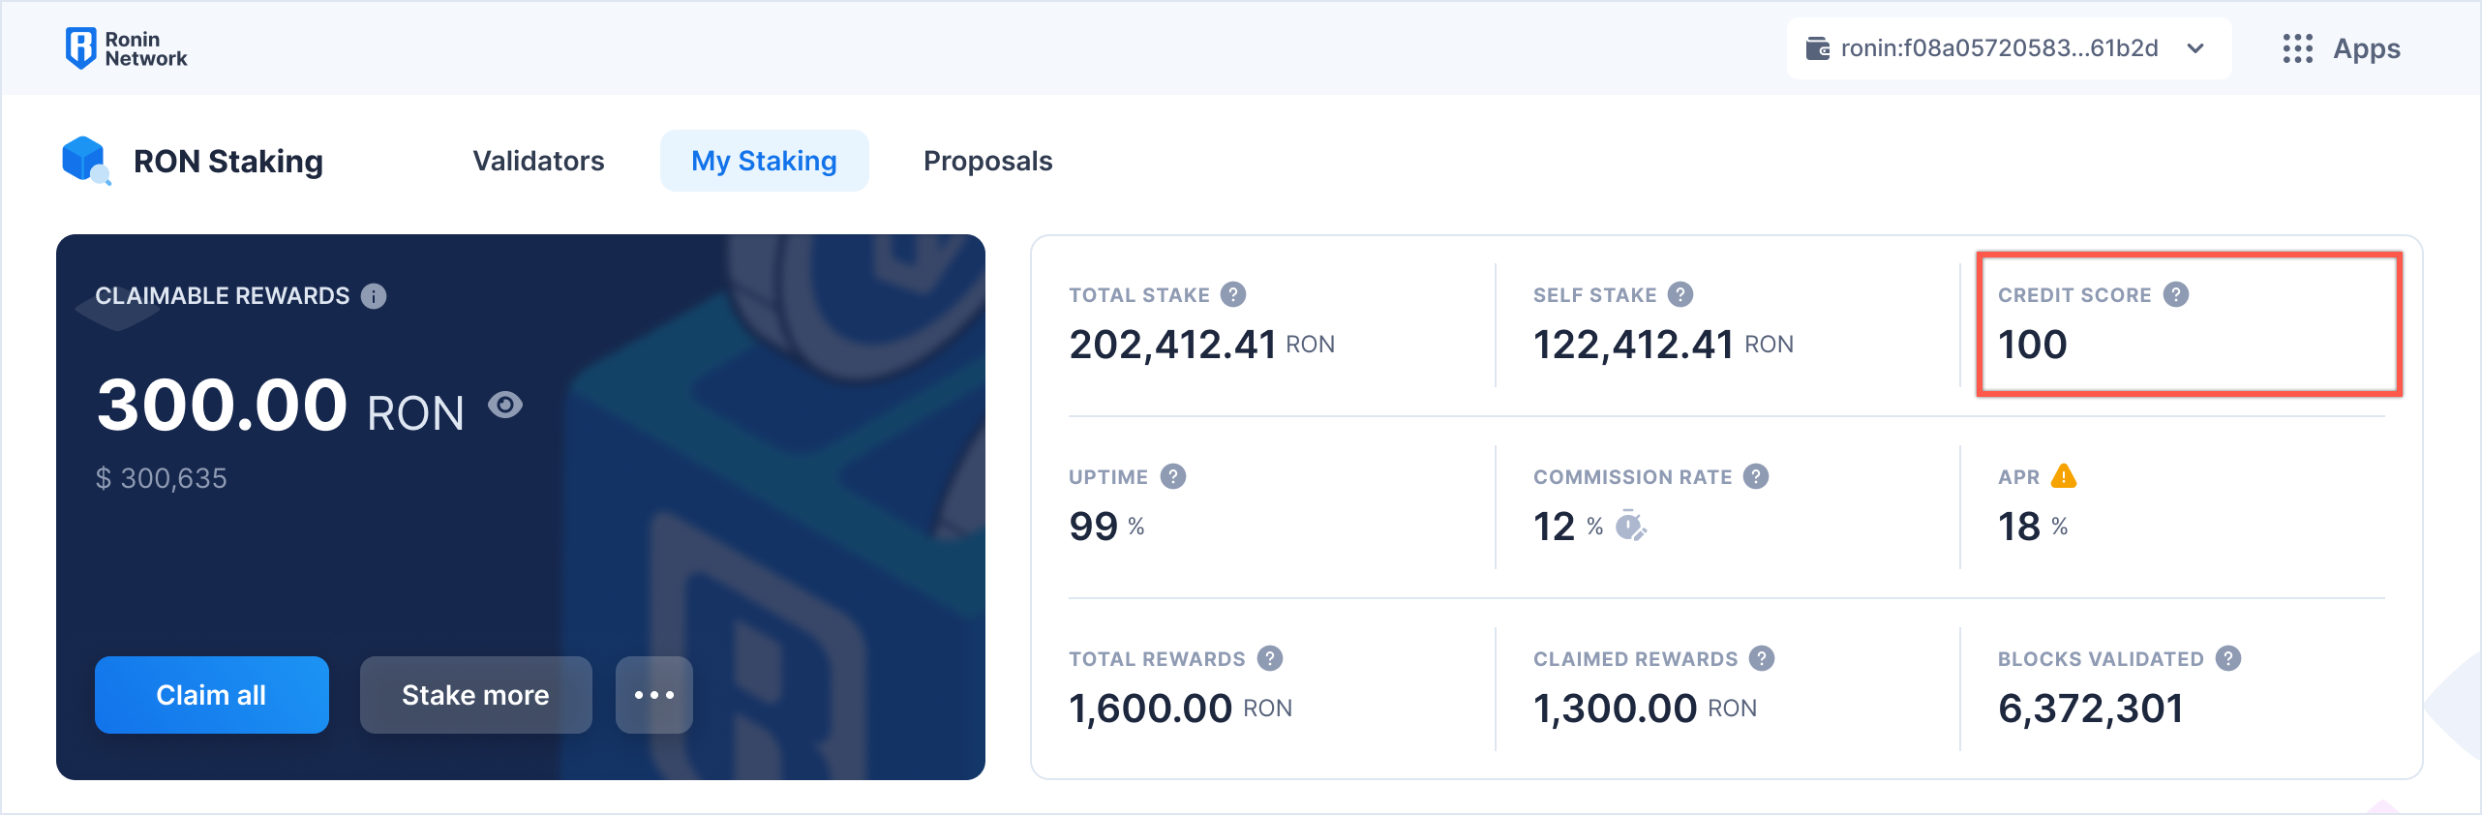Image resolution: width=2482 pixels, height=815 pixels.
Task: Click the Self Stake help icon
Action: click(x=1680, y=294)
